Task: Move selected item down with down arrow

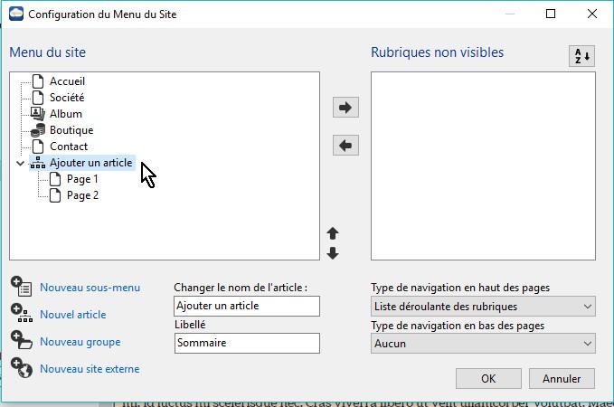Action: click(333, 253)
